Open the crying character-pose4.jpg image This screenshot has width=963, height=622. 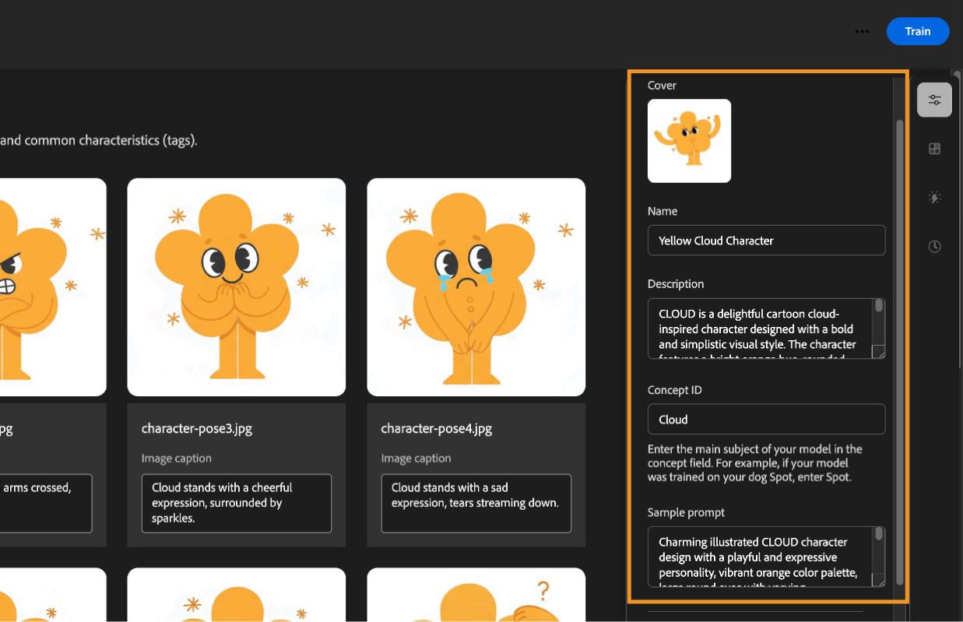[x=476, y=286]
